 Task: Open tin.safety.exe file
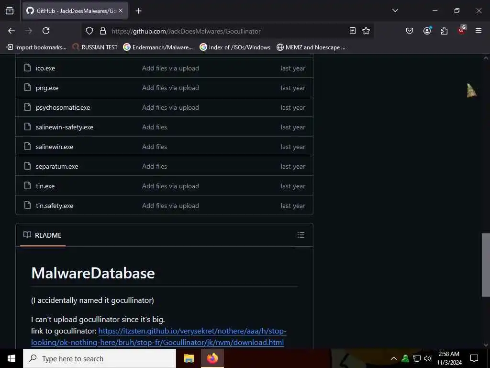(55, 206)
